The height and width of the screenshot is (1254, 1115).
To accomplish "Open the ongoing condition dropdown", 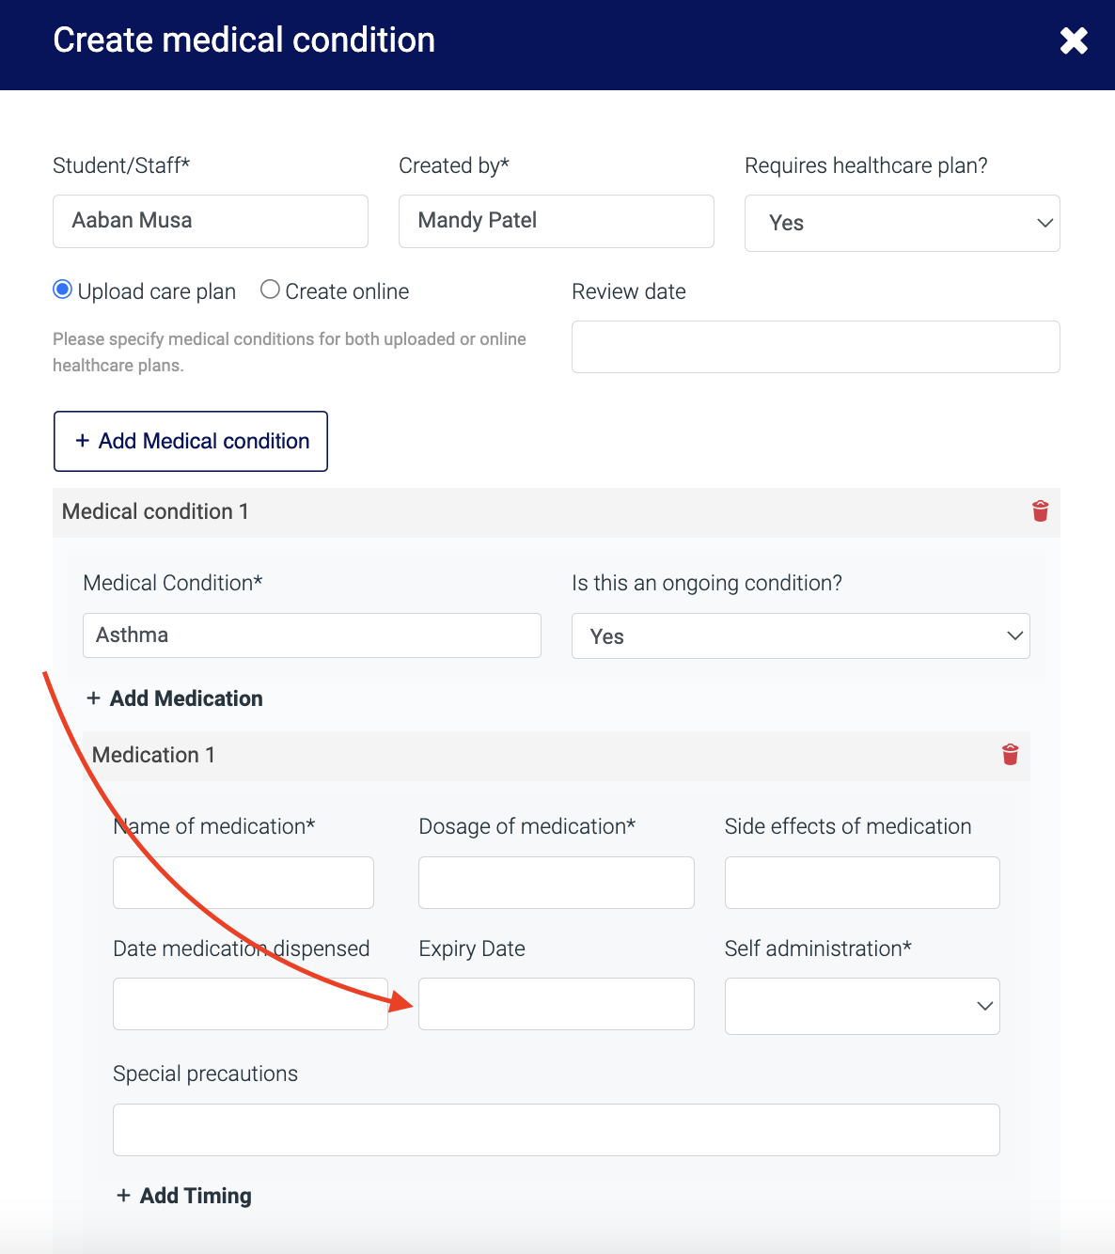I will (x=800, y=636).
